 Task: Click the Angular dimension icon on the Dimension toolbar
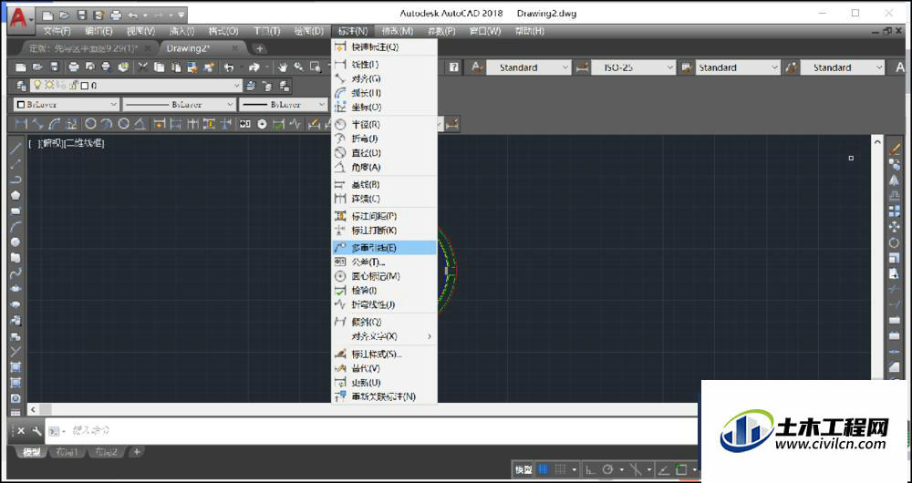(140, 124)
